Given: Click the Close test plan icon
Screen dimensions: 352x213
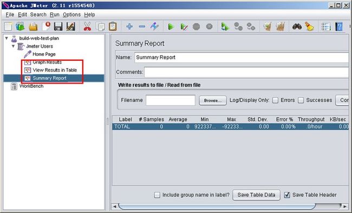Looking at the screenshot, I should [46, 27].
